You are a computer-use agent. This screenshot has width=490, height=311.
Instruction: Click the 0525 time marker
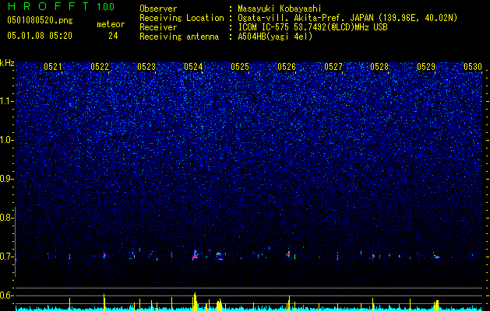(x=240, y=67)
